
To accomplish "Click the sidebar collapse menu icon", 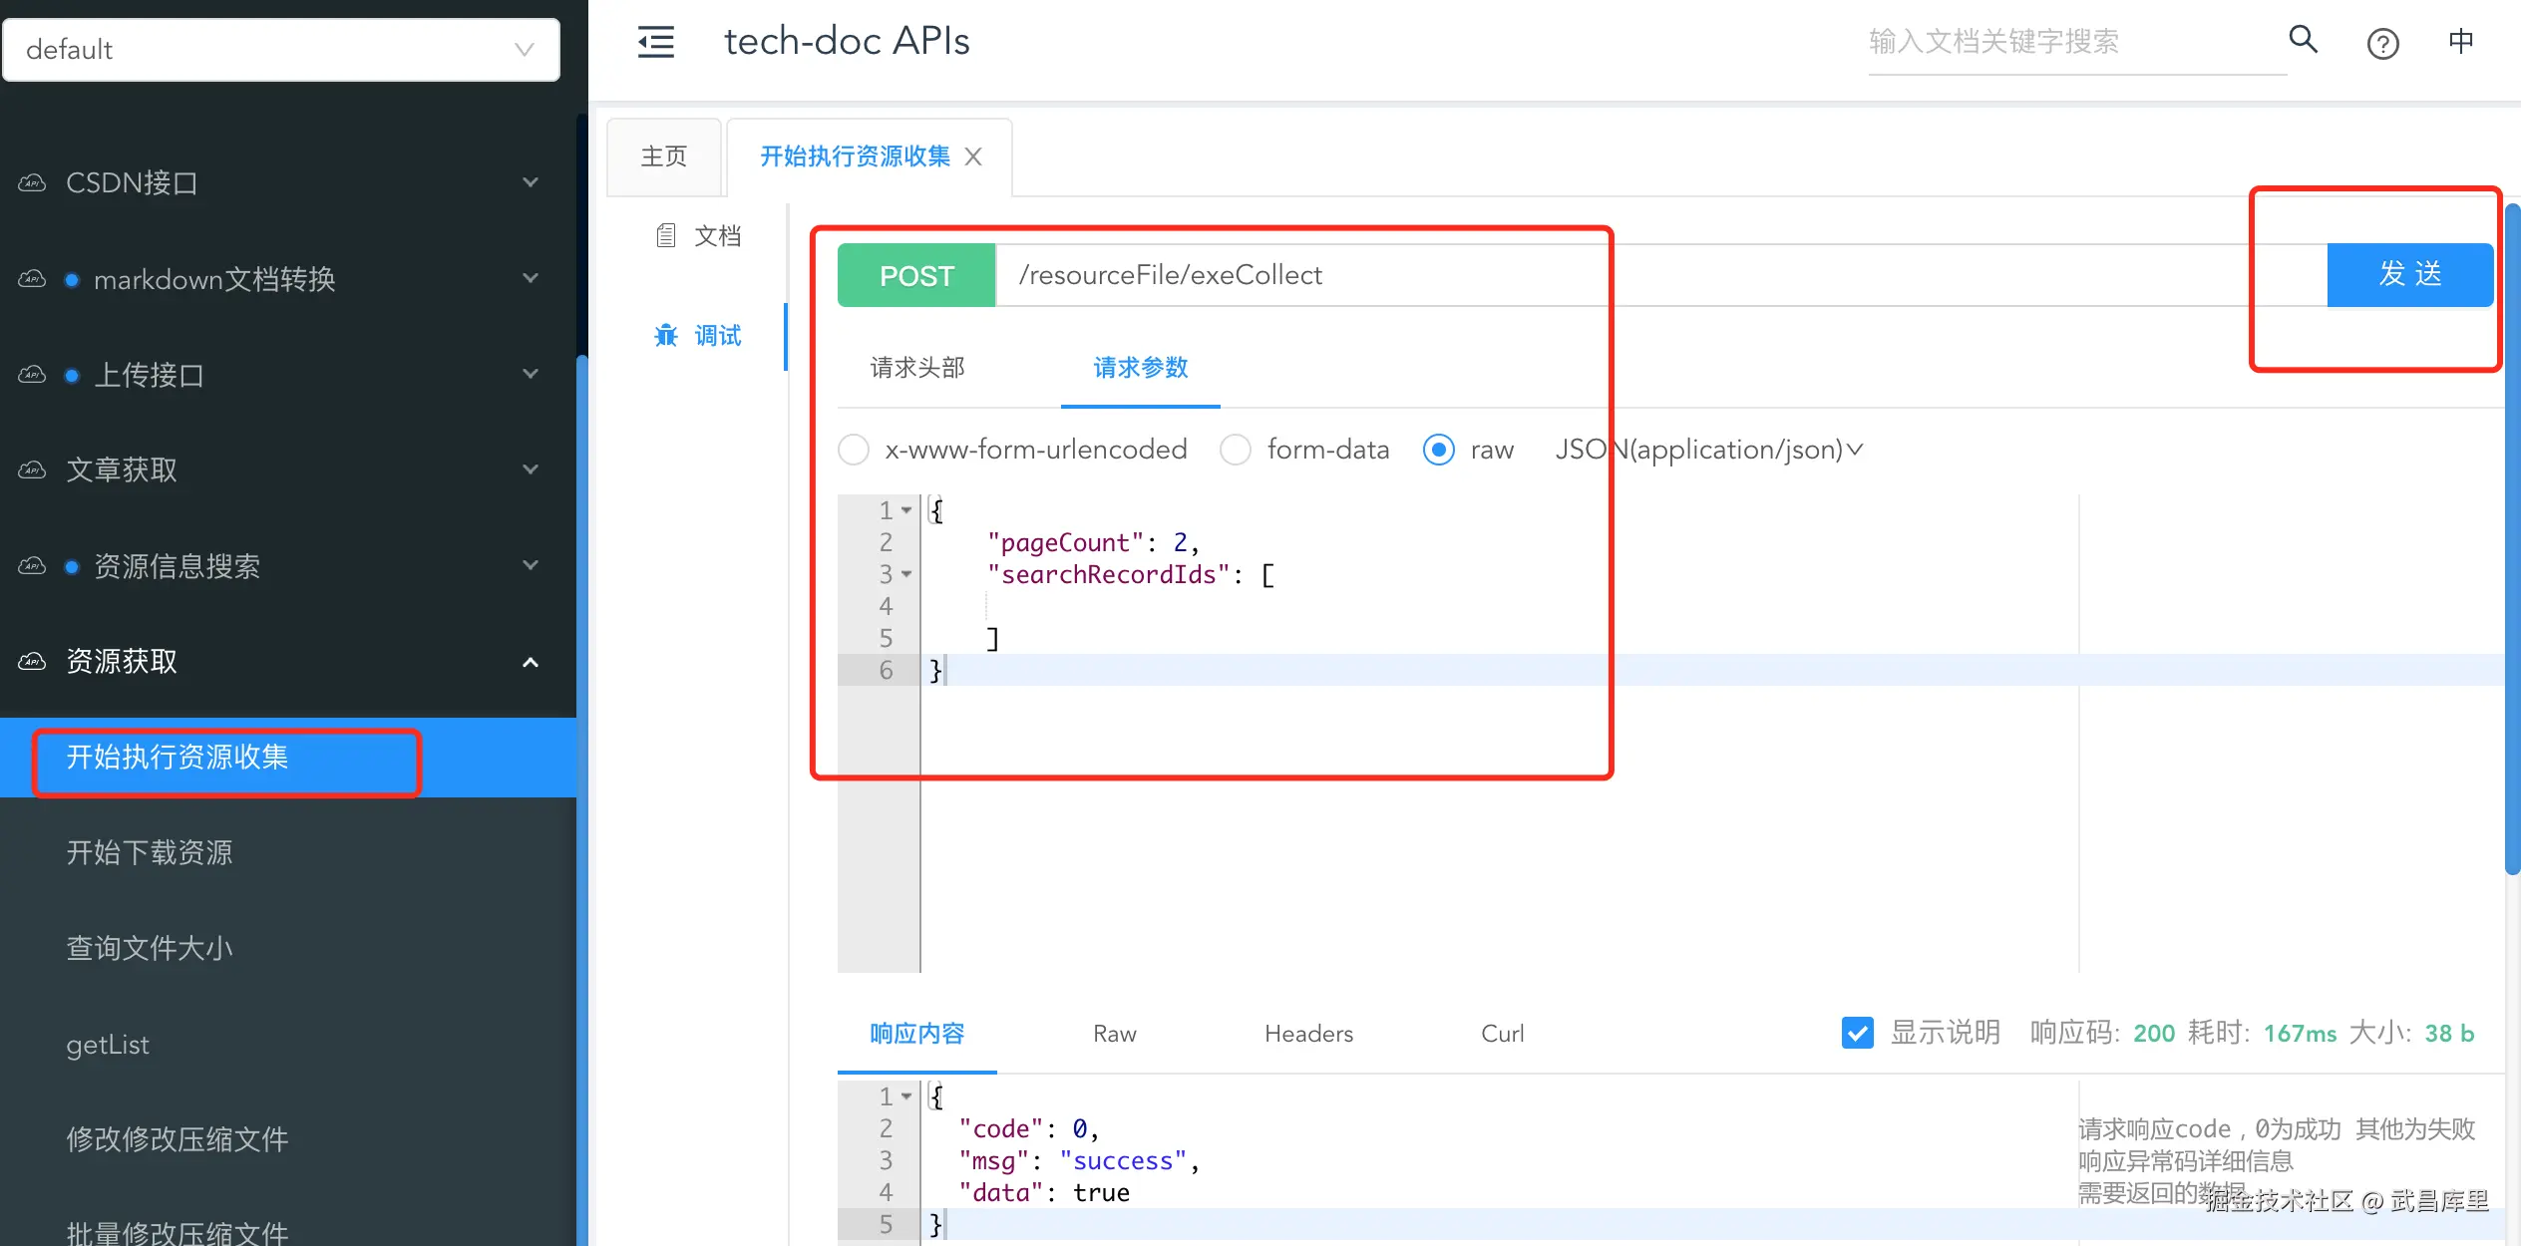I will pyautogui.click(x=655, y=42).
